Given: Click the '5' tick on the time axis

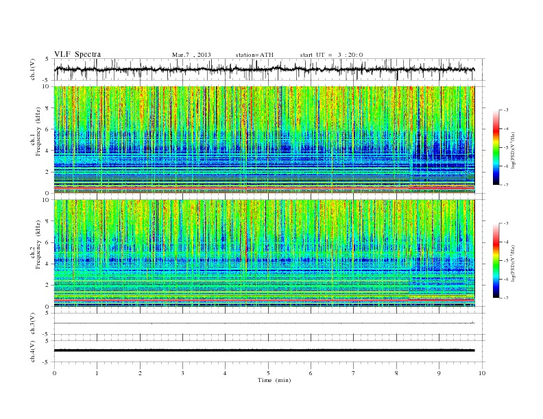Looking at the screenshot, I should [x=268, y=373].
